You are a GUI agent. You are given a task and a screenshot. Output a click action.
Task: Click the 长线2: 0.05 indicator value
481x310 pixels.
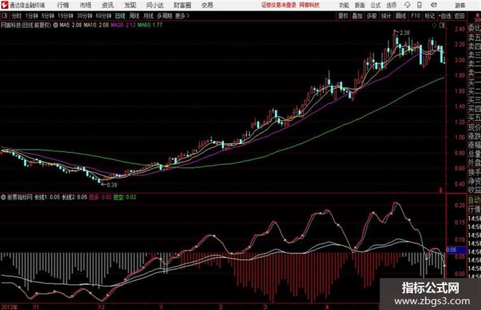coord(74,197)
